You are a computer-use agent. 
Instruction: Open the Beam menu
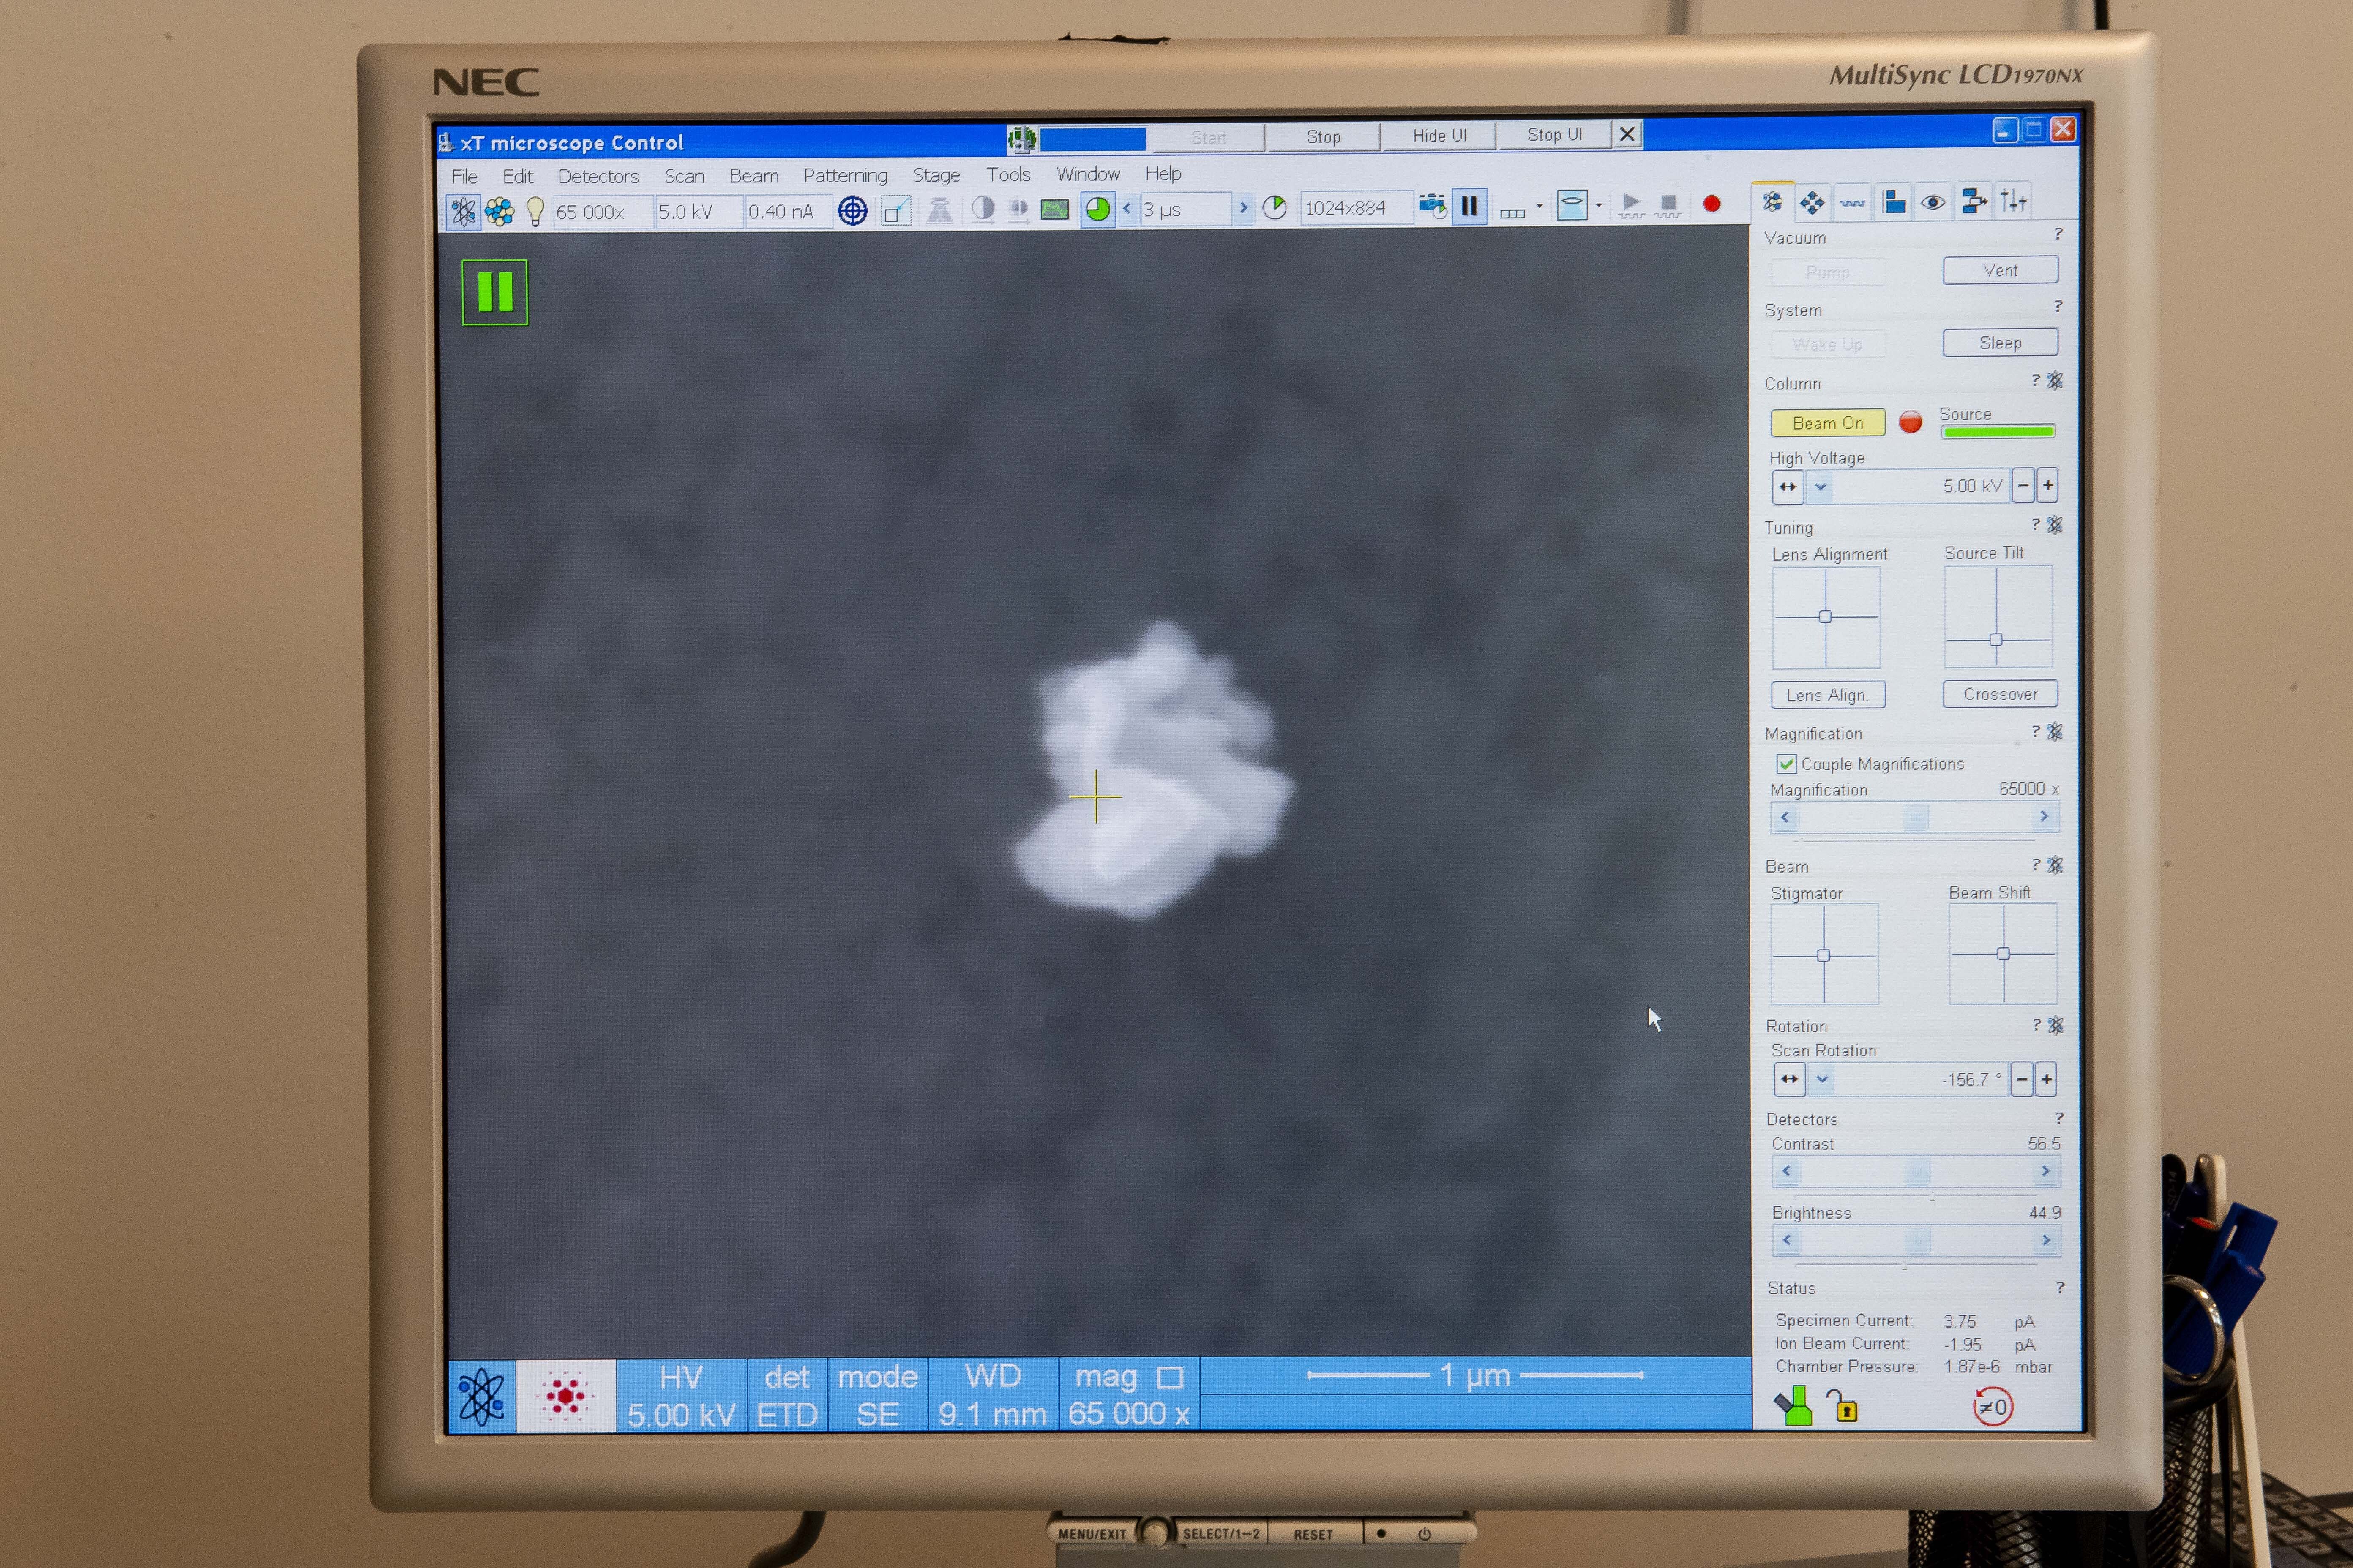pos(753,176)
